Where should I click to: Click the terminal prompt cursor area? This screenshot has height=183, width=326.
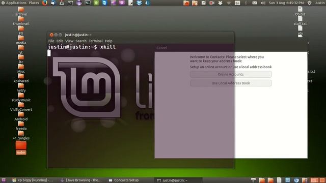click(49, 53)
